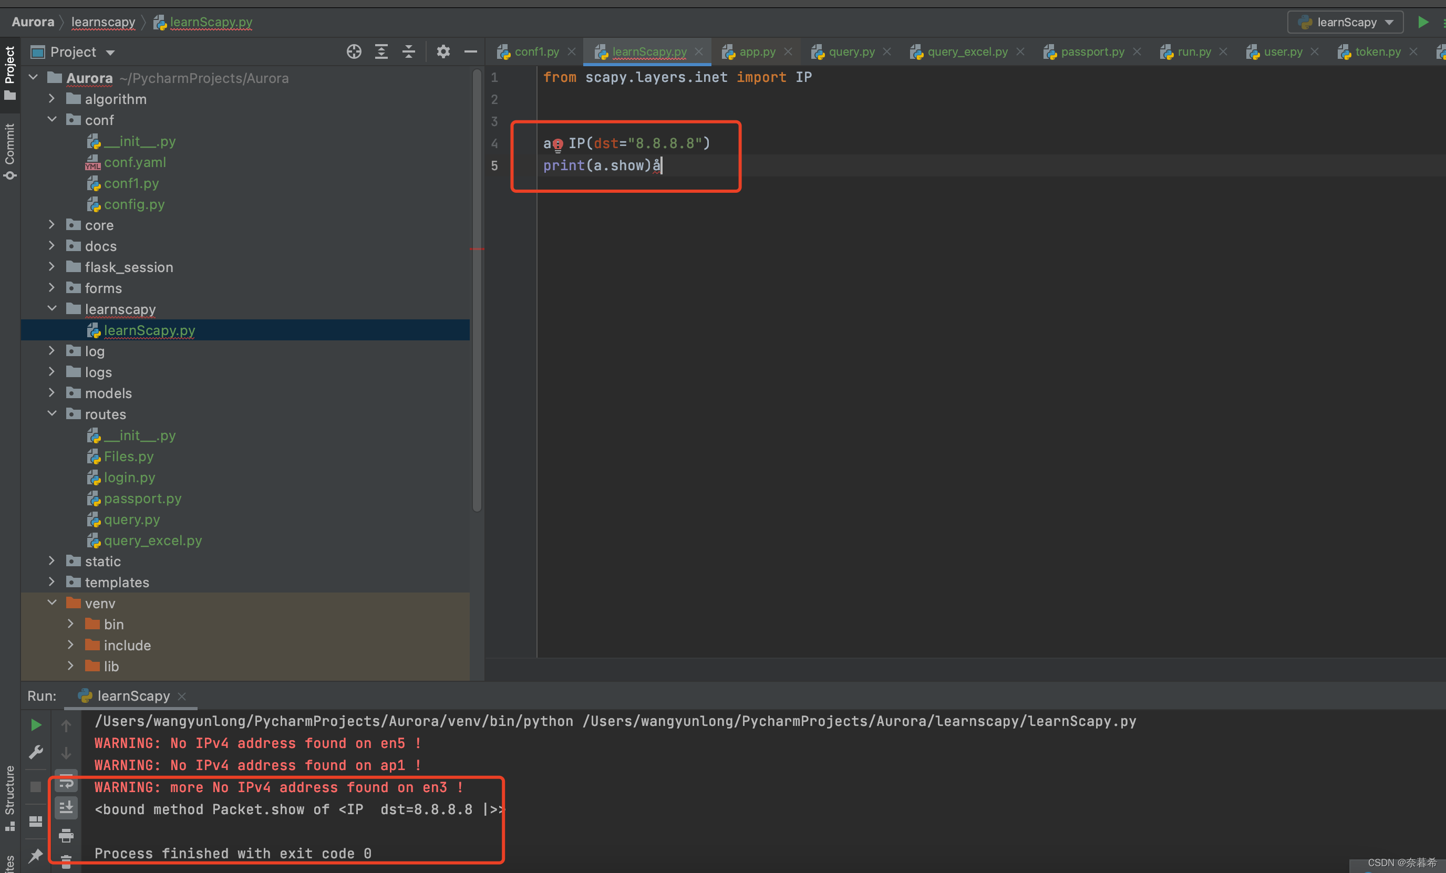The image size is (1446, 873).
Task: Open conf.yaml in the project tree
Action: click(x=135, y=162)
